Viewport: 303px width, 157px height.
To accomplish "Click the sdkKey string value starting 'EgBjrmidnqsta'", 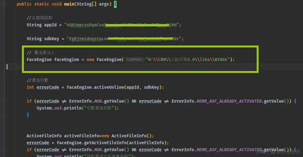I will click(x=124, y=39).
